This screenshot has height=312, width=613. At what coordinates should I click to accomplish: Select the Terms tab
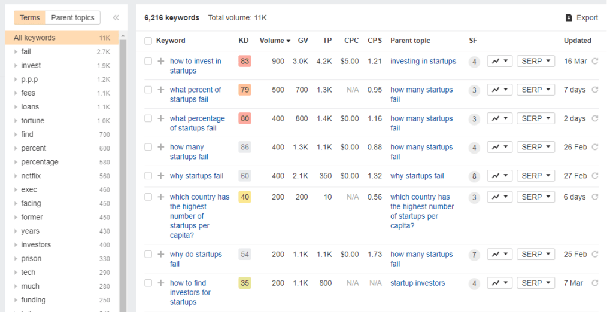pos(30,18)
